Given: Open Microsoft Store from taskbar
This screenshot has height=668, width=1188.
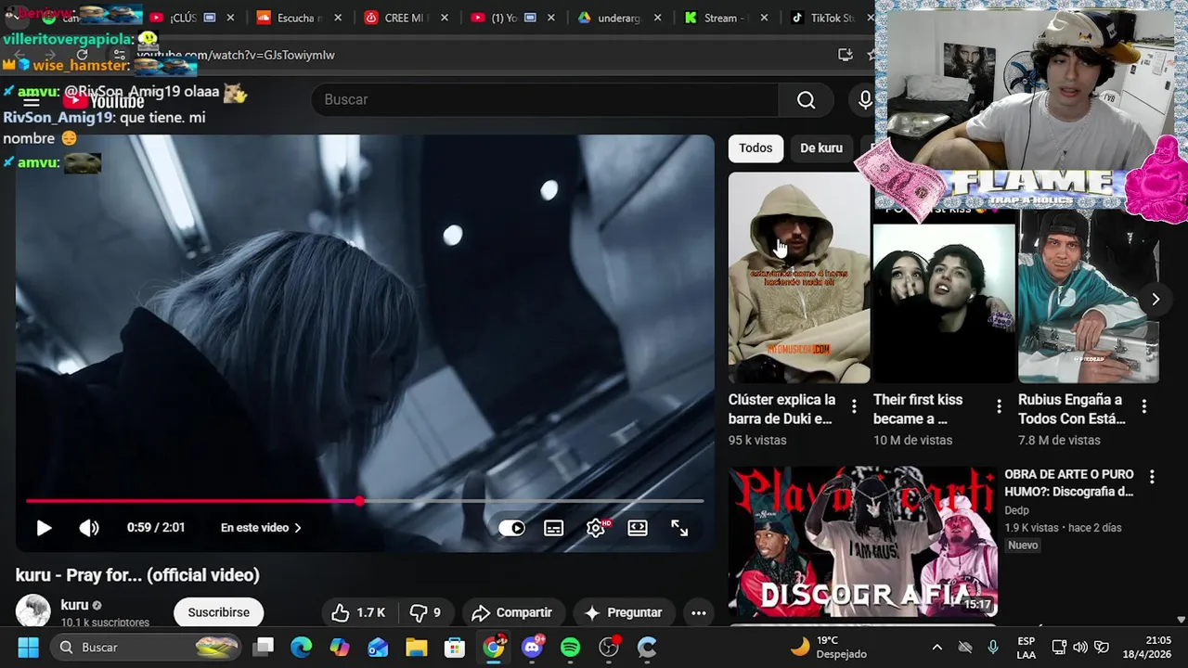Looking at the screenshot, I should click(454, 647).
